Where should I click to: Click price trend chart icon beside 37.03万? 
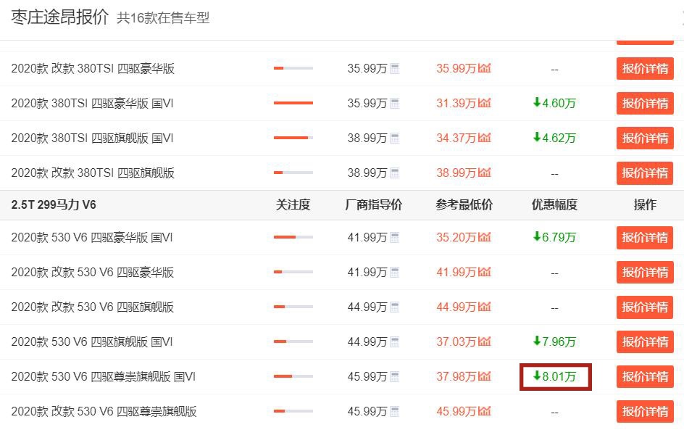tap(484, 341)
